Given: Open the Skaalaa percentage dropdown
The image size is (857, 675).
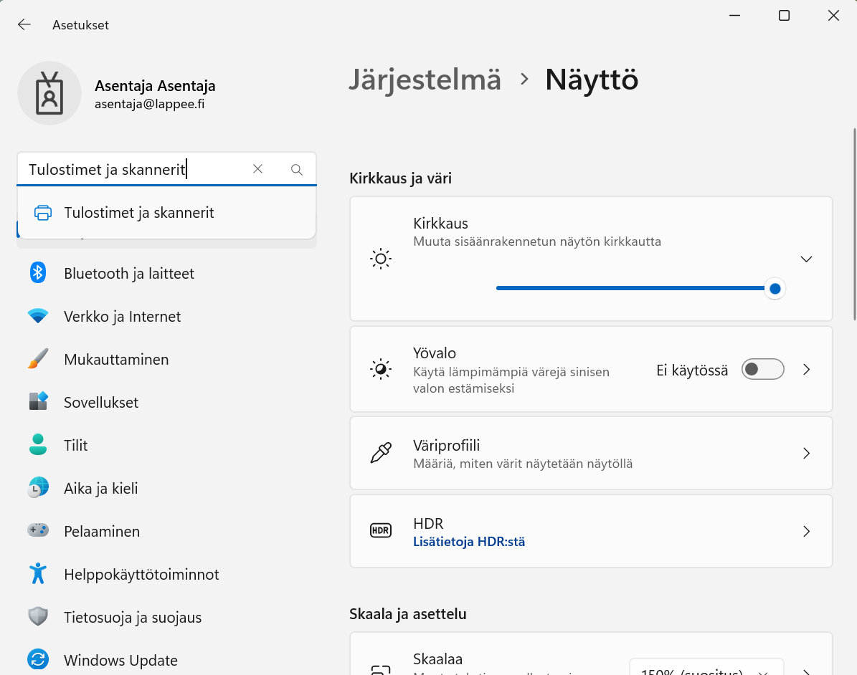Looking at the screenshot, I should [706, 669].
